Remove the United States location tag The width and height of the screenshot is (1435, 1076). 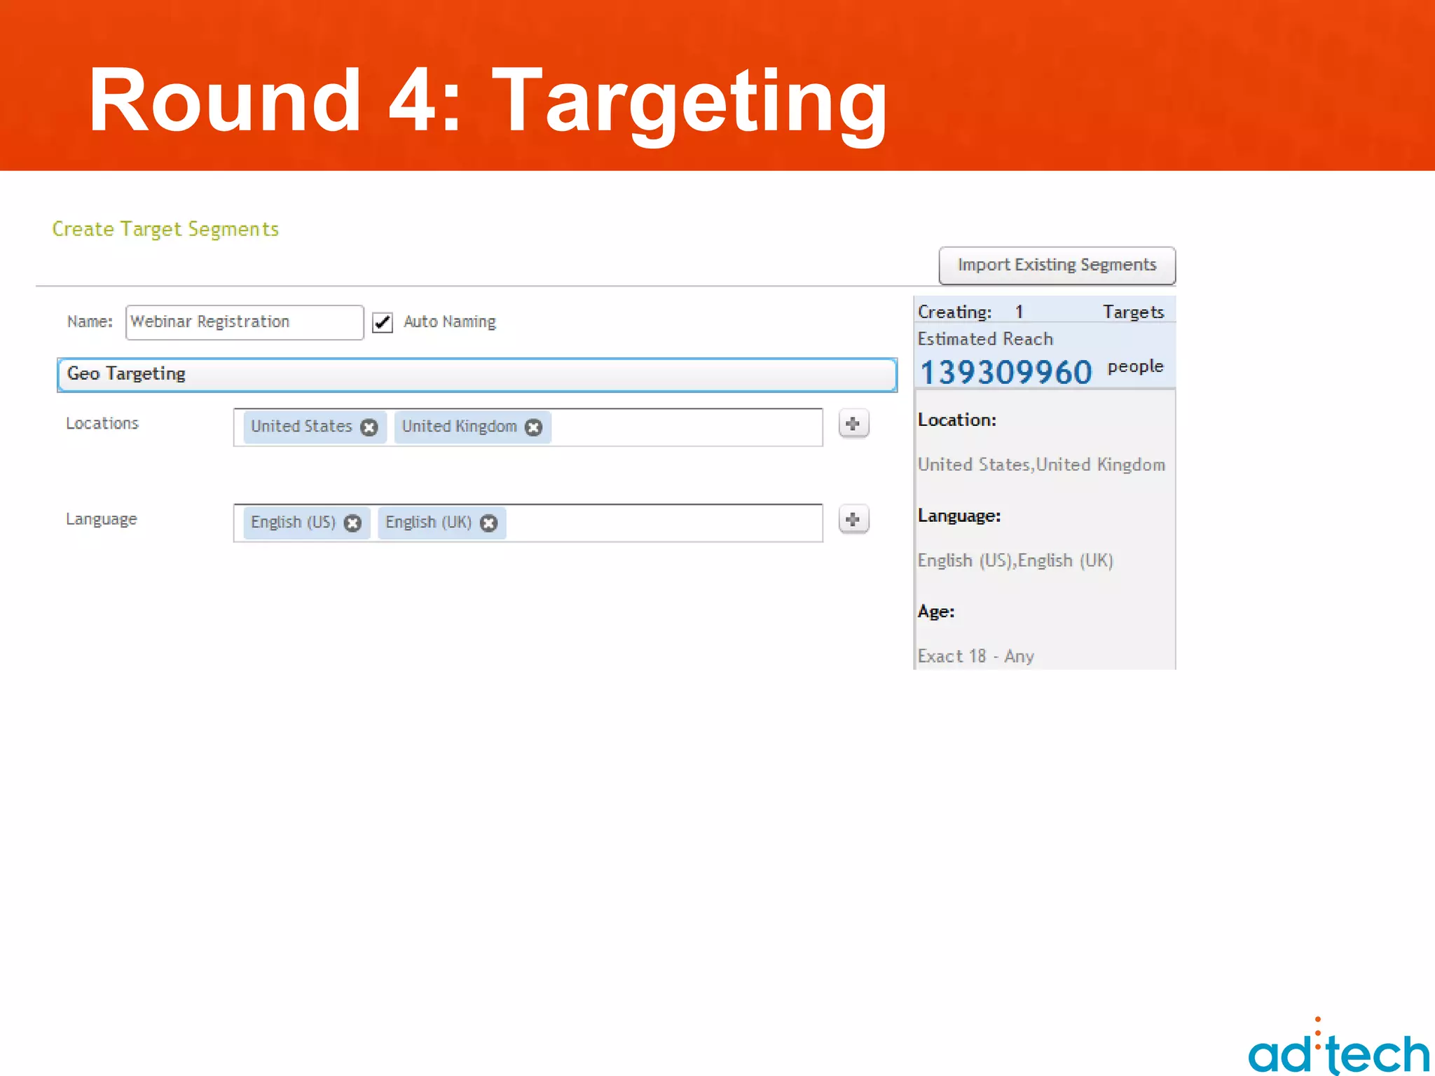tap(369, 427)
